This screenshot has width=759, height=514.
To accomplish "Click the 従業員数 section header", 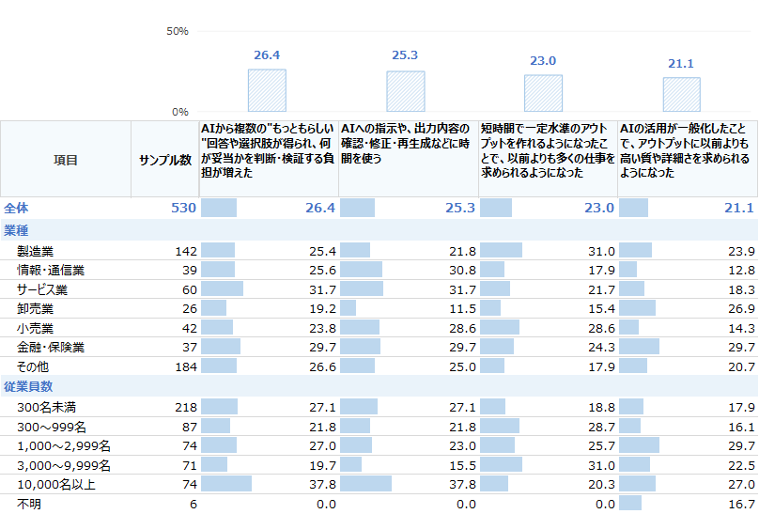I will pos(28,386).
